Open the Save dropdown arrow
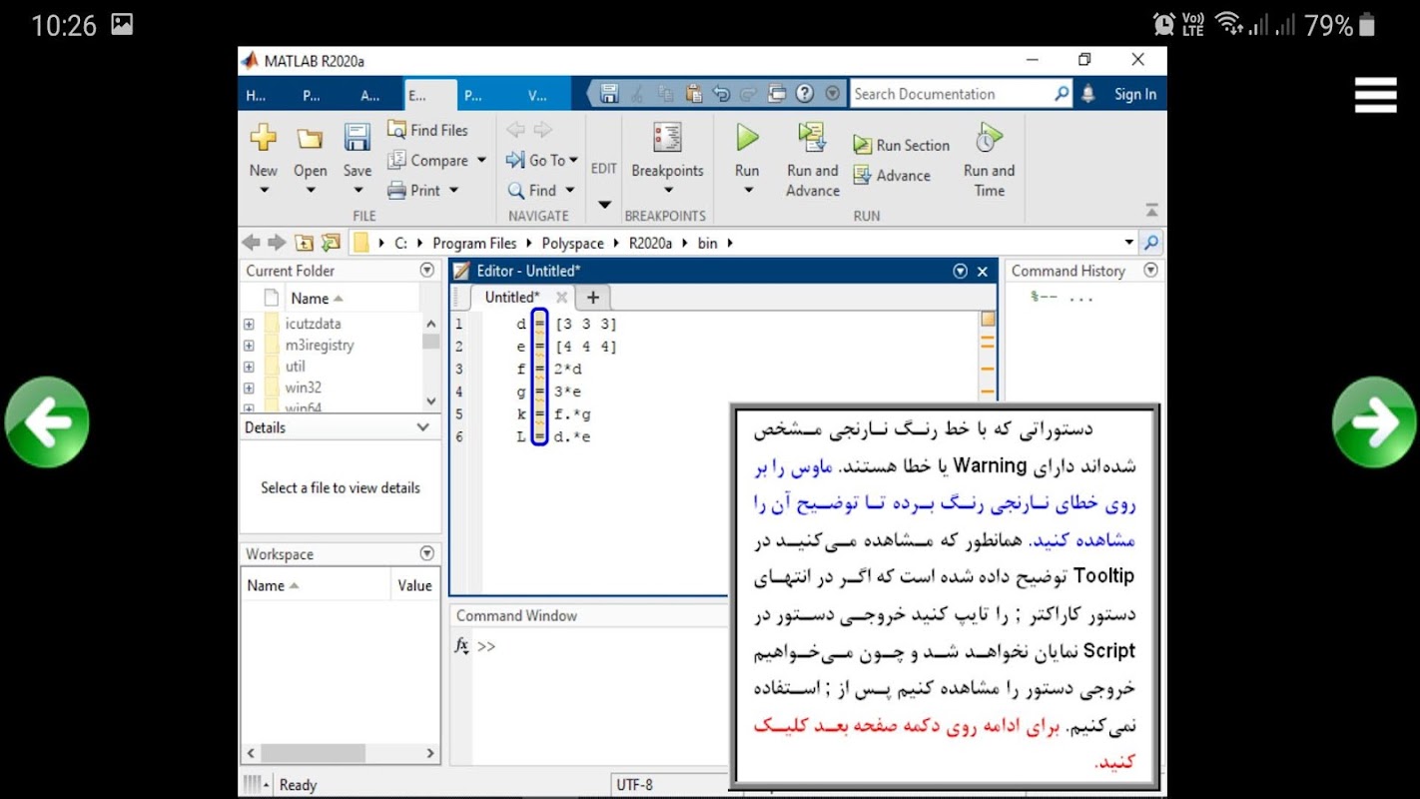 pos(357,190)
